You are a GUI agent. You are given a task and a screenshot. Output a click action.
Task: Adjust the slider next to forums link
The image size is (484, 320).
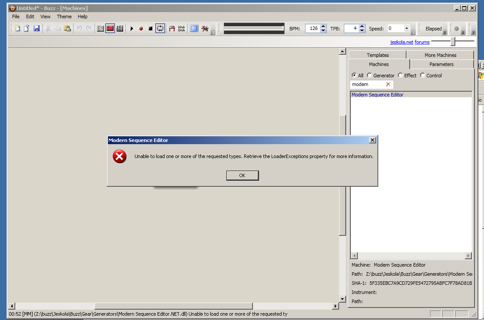453,41
